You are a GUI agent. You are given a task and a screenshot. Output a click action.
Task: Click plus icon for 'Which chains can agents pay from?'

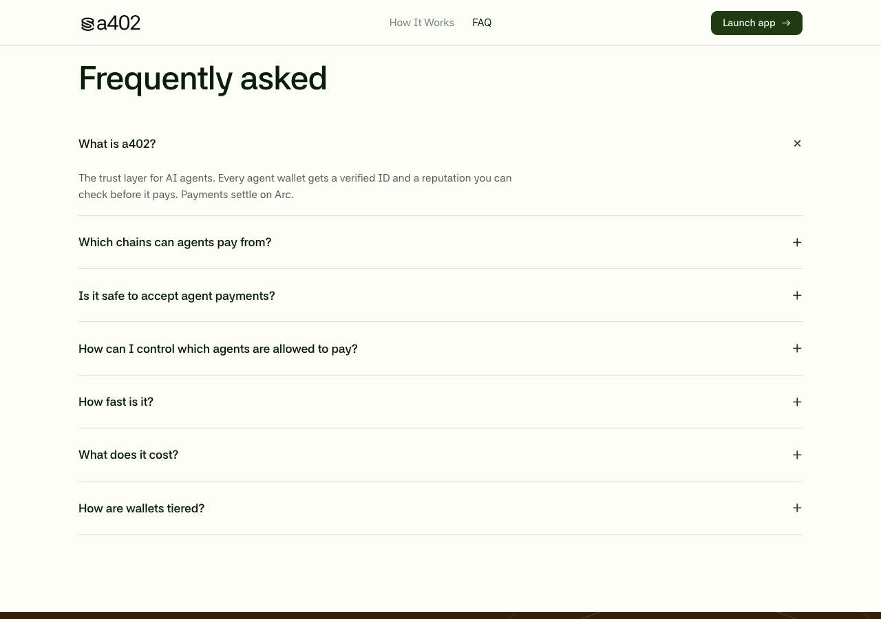tap(797, 242)
